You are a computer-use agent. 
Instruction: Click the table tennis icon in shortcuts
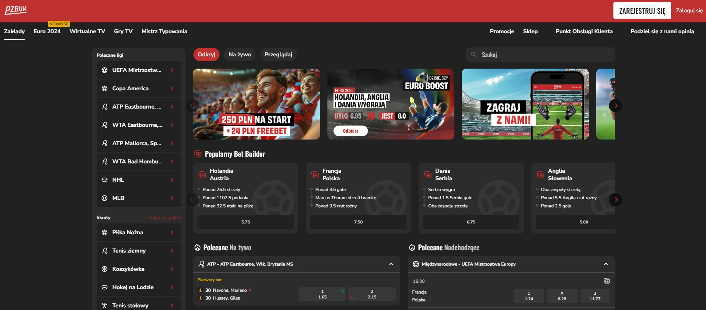click(x=105, y=306)
